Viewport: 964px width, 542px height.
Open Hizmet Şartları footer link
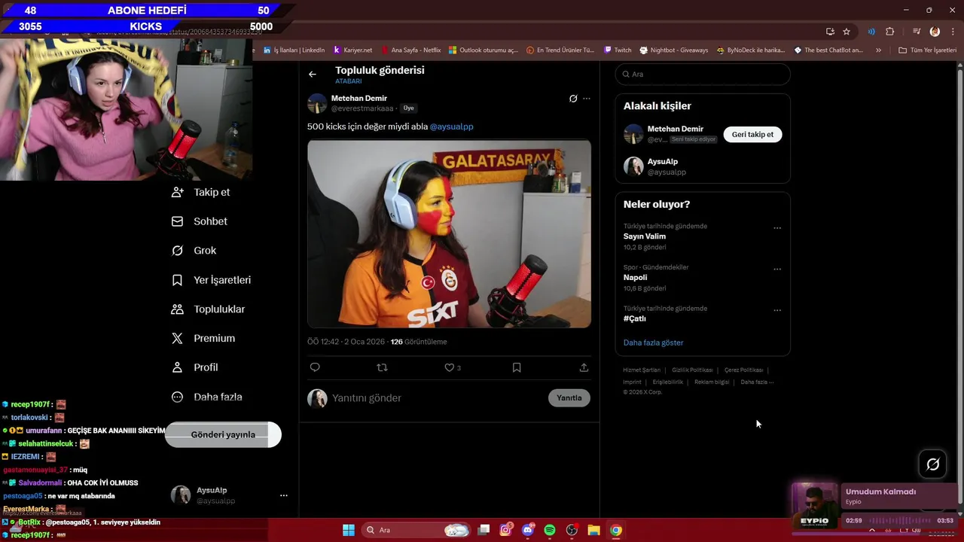[642, 370]
